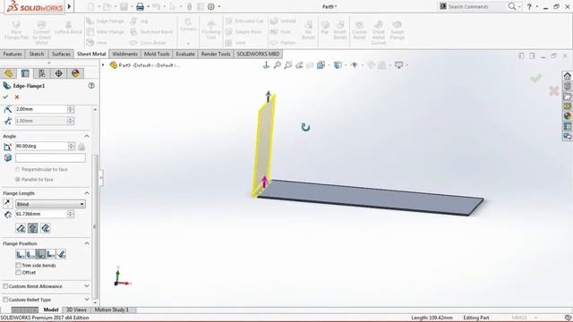Enable Custom Relief Type checkbox
This screenshot has width=573, height=322.
click(5, 300)
